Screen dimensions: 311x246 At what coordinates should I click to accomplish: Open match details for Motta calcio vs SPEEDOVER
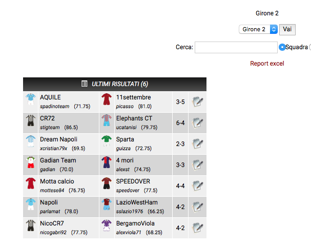(x=197, y=186)
